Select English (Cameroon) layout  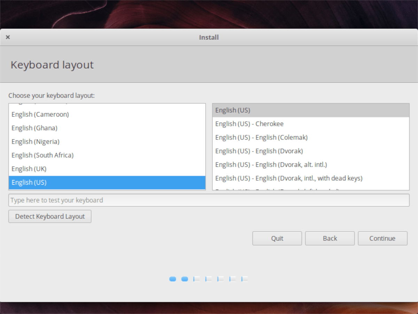[x=107, y=114]
